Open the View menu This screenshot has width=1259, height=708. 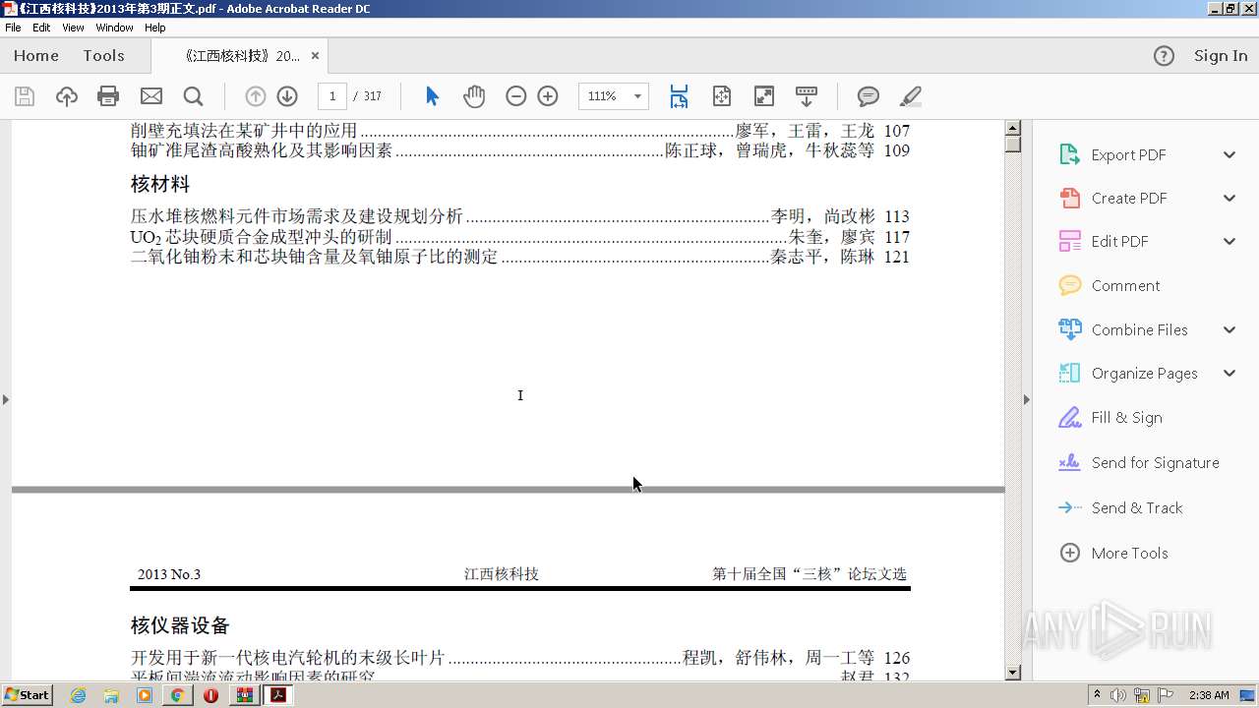pyautogui.click(x=73, y=28)
